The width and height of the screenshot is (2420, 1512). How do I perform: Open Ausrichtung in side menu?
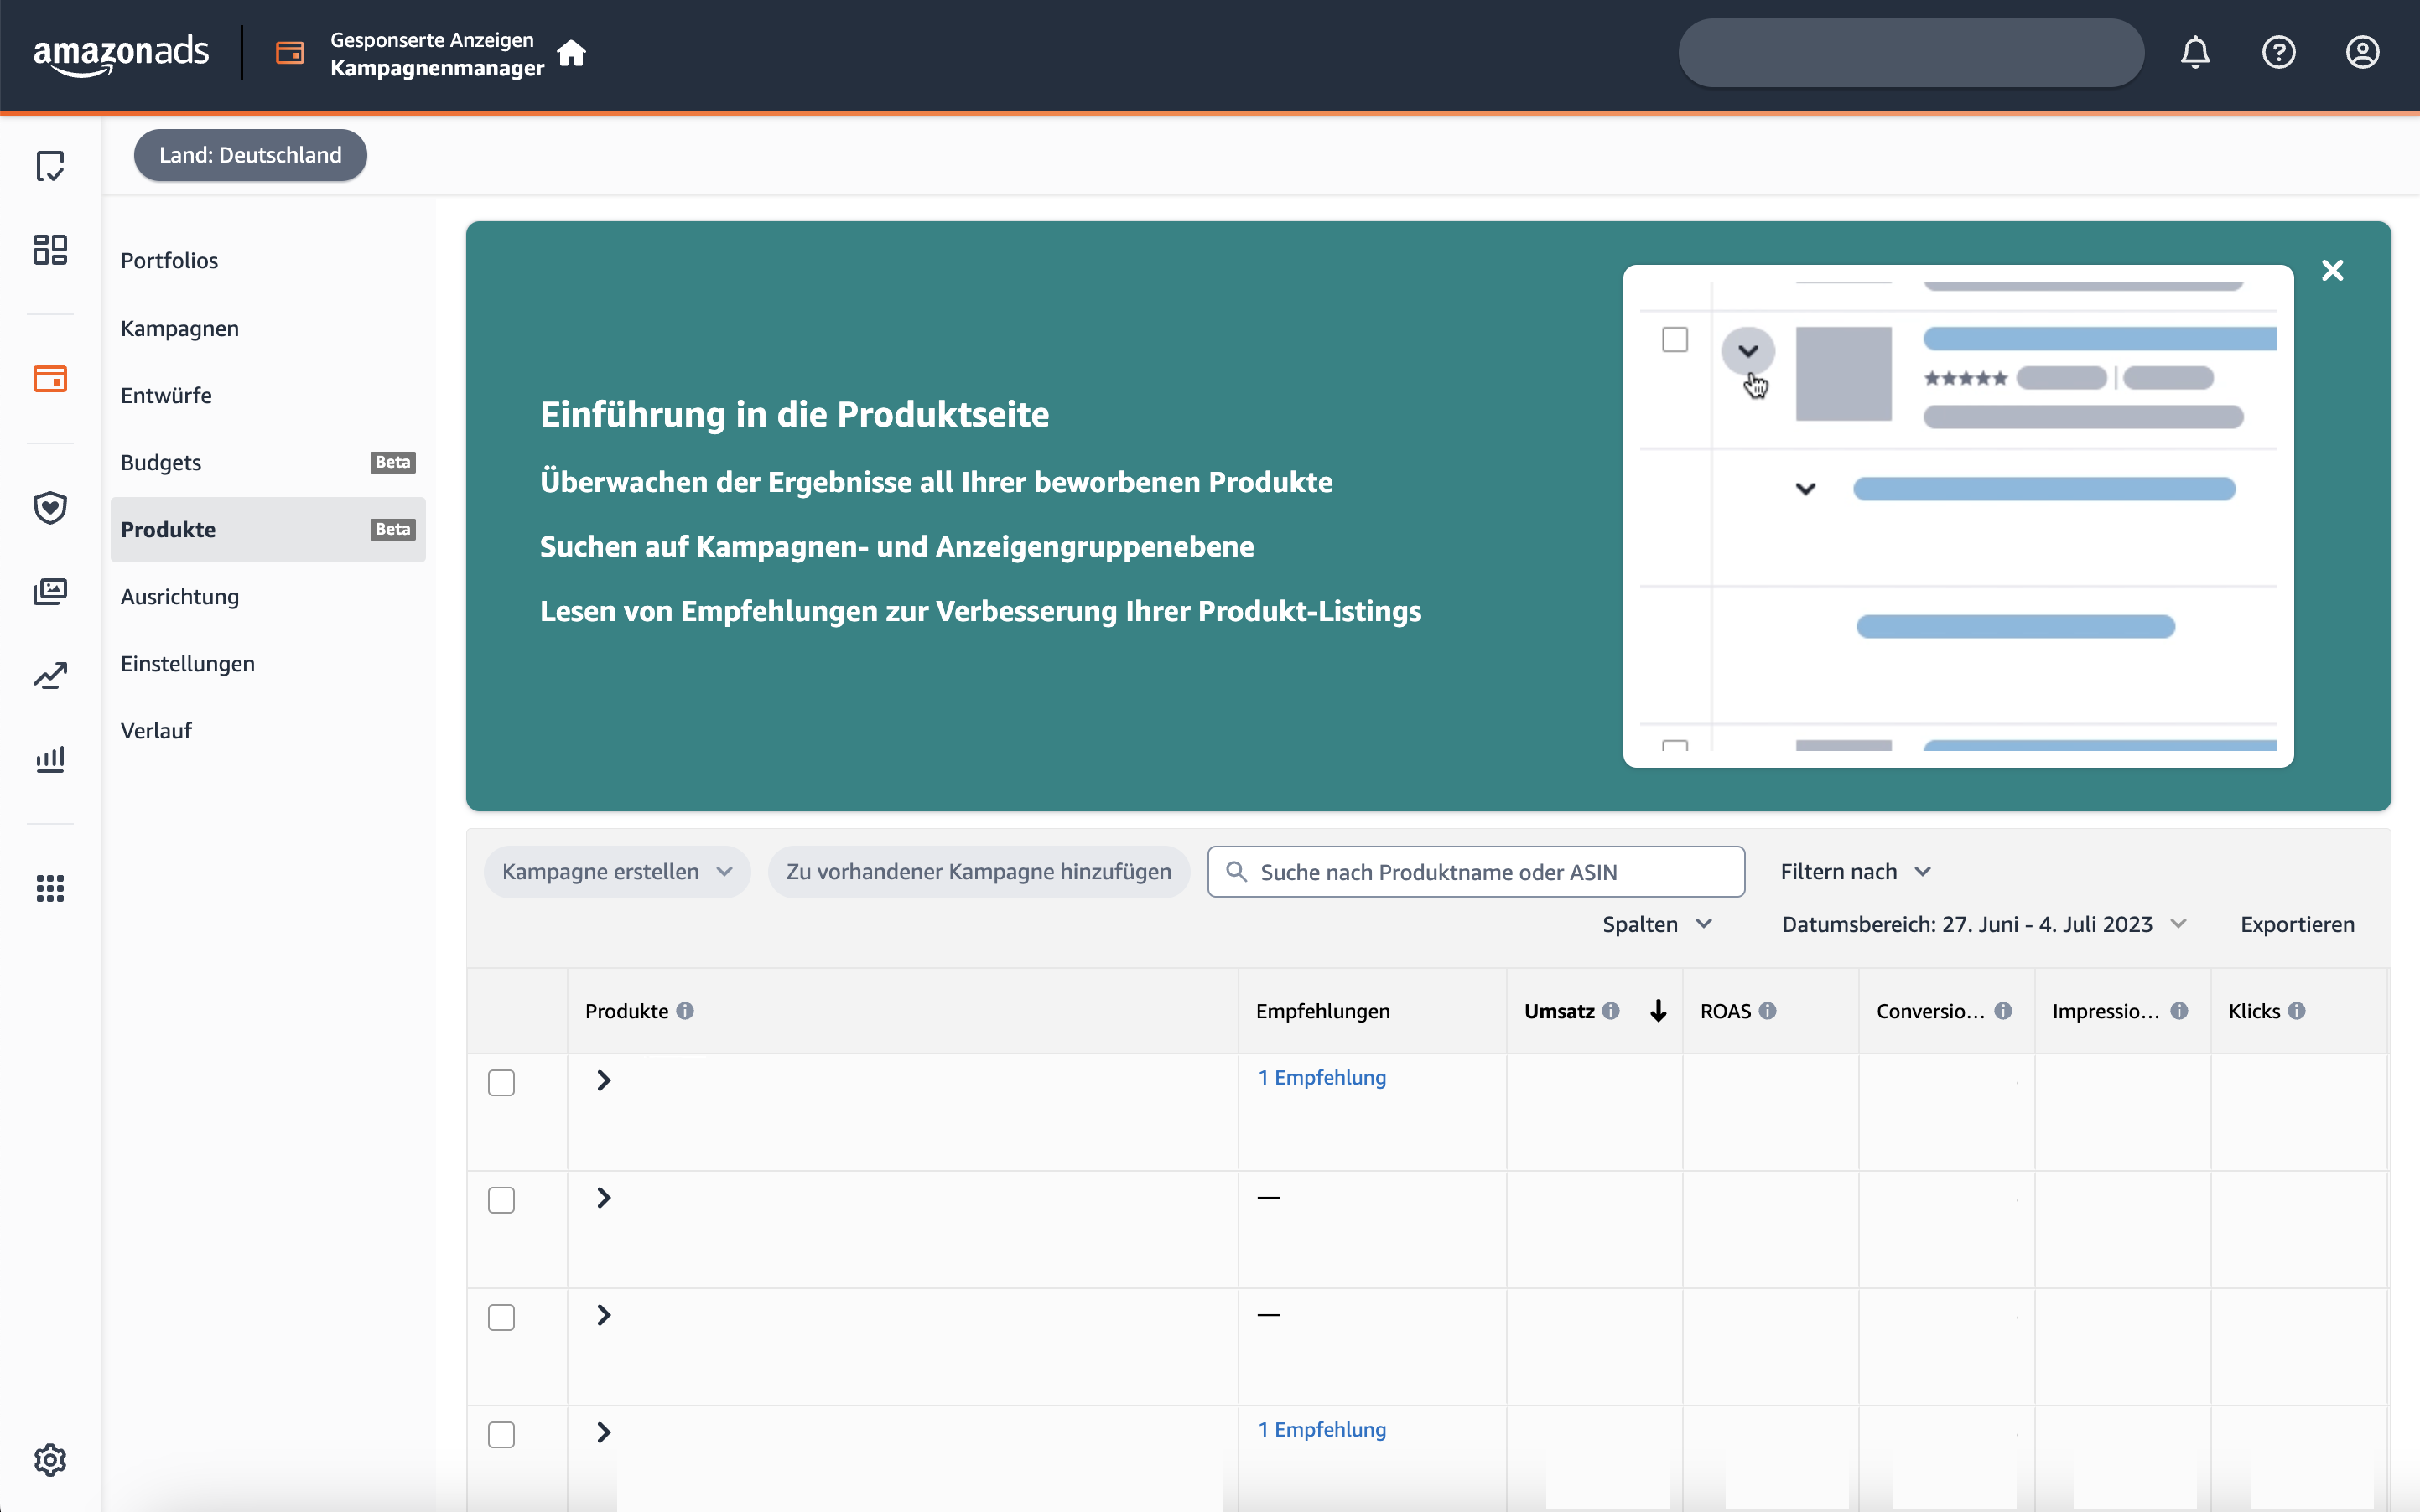point(179,596)
